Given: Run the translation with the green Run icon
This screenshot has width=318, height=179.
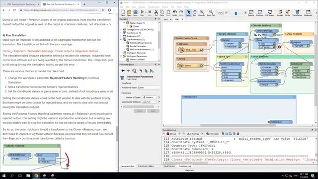Looking at the screenshot, I should point(142,12).
